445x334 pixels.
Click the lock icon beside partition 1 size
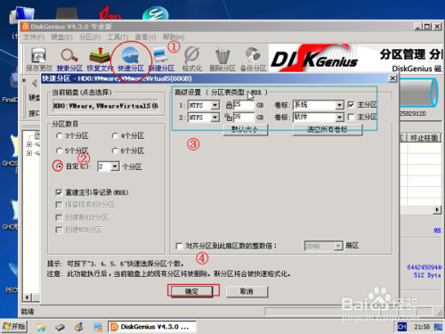click(x=229, y=105)
